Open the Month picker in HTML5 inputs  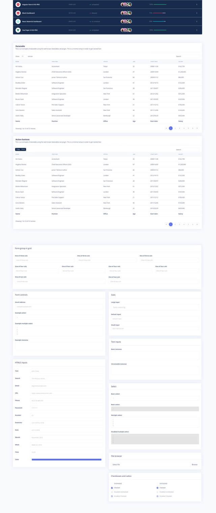[x=66, y=437]
